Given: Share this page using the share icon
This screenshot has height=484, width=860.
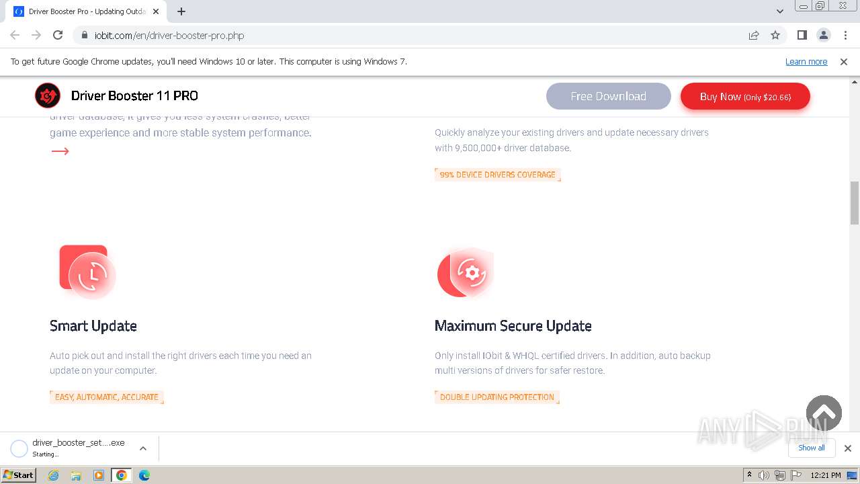Looking at the screenshot, I should (x=754, y=36).
